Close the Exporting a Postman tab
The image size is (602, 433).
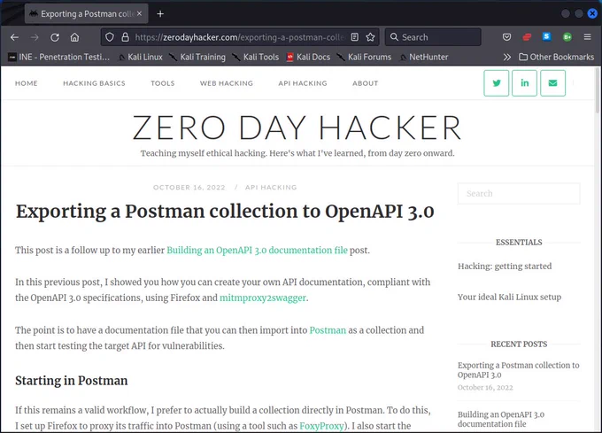pyautogui.click(x=139, y=13)
